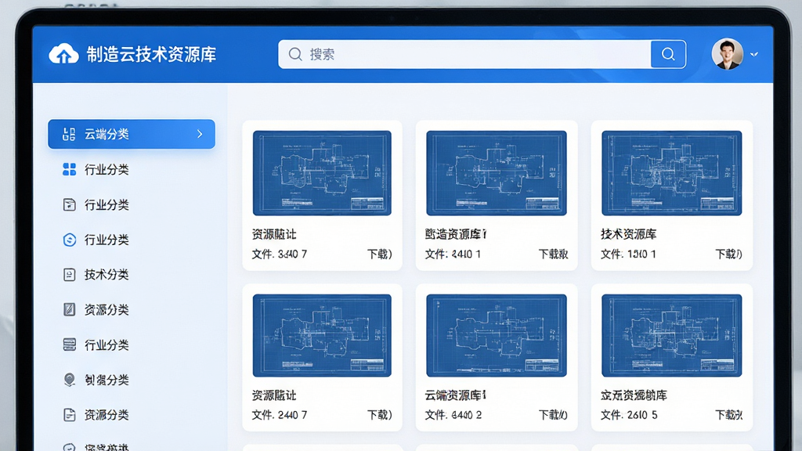This screenshot has width=802, height=451.
Task: Click the magnifier icon inside the search field
Action: [295, 54]
